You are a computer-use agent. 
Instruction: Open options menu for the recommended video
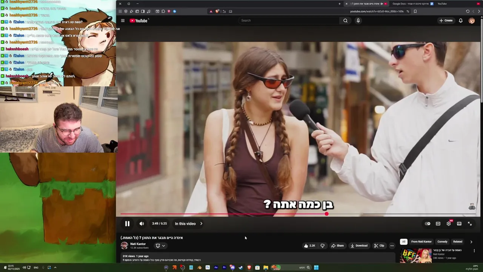(x=474, y=250)
